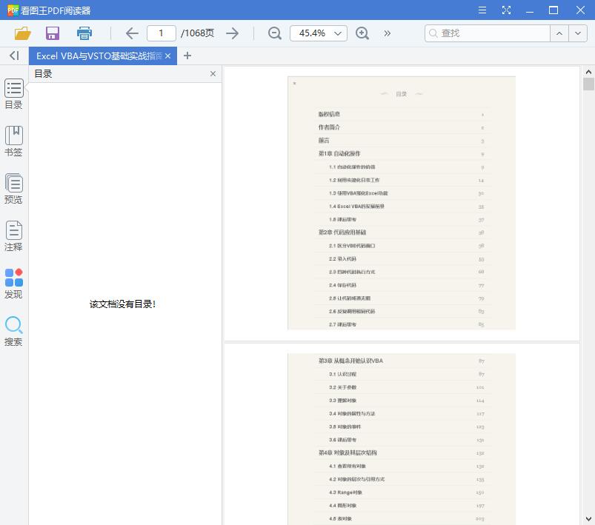Add a new tab with plus
595x525 pixels.
pos(187,56)
